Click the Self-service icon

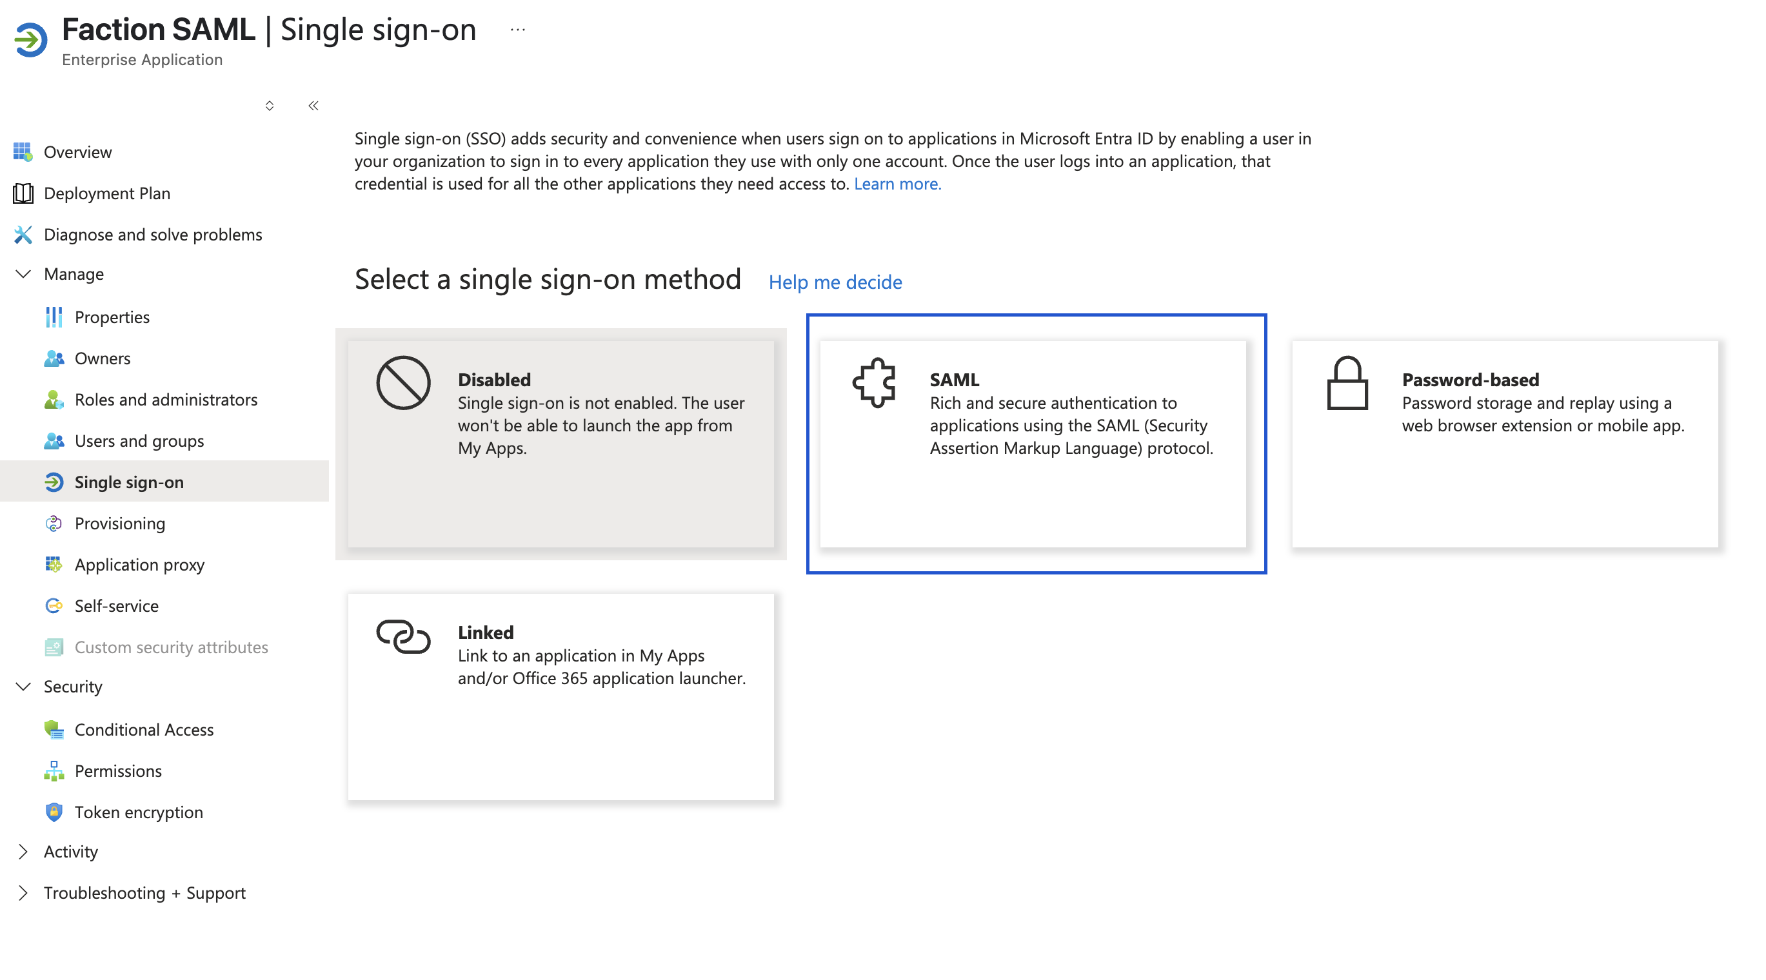tap(54, 606)
